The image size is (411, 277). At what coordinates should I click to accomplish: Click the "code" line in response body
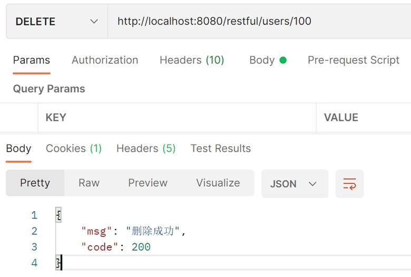(116, 247)
